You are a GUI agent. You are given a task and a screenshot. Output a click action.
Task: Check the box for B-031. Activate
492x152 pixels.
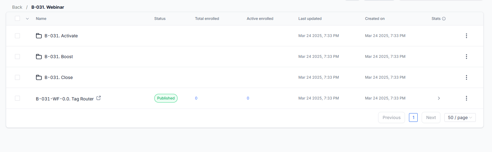[x=17, y=36]
